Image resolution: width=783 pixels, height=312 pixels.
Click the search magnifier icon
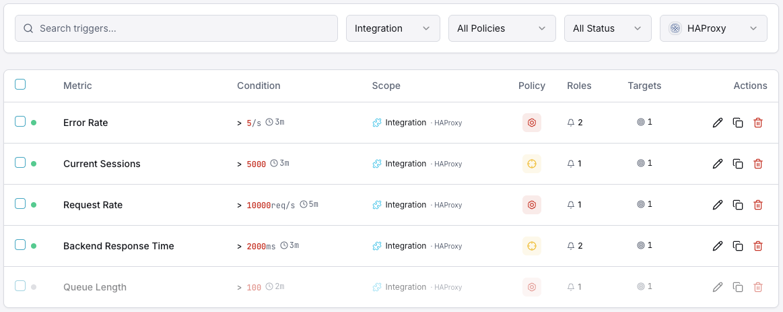tap(28, 28)
